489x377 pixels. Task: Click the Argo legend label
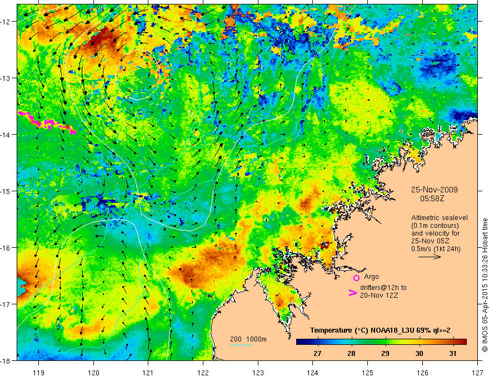tap(371, 277)
